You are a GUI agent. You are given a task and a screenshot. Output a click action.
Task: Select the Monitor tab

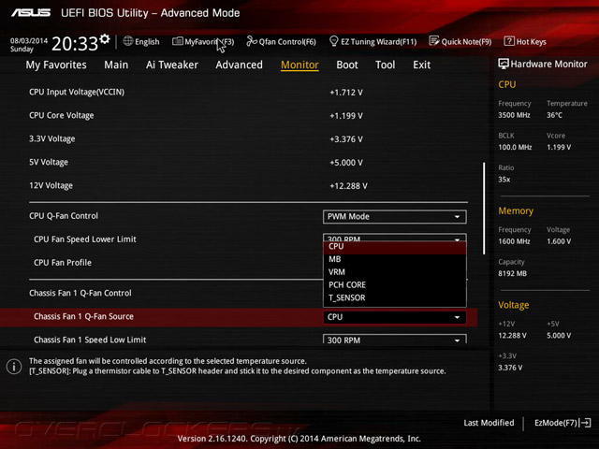[x=299, y=65]
